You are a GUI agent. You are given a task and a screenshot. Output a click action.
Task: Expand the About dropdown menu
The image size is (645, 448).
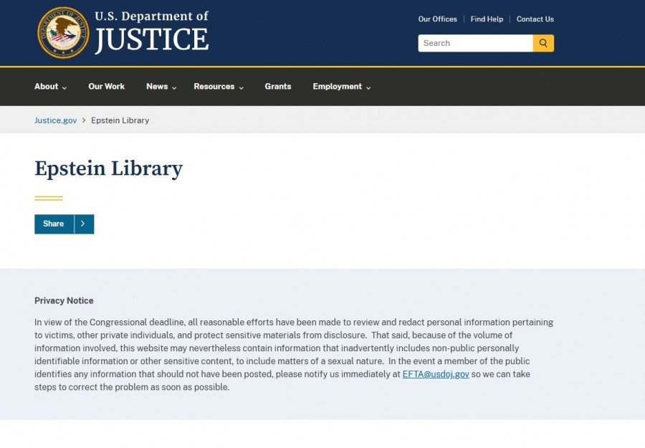50,87
